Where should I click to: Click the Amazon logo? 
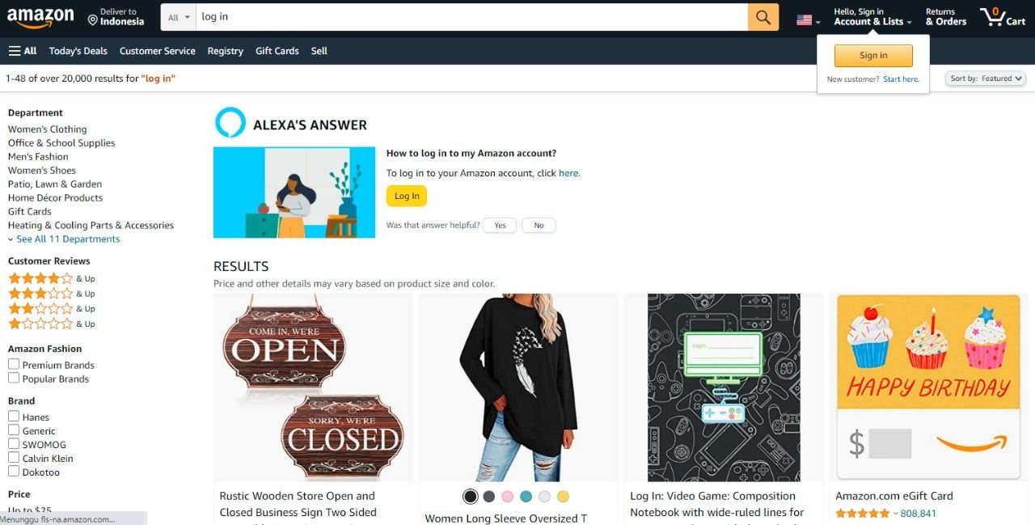(x=40, y=17)
